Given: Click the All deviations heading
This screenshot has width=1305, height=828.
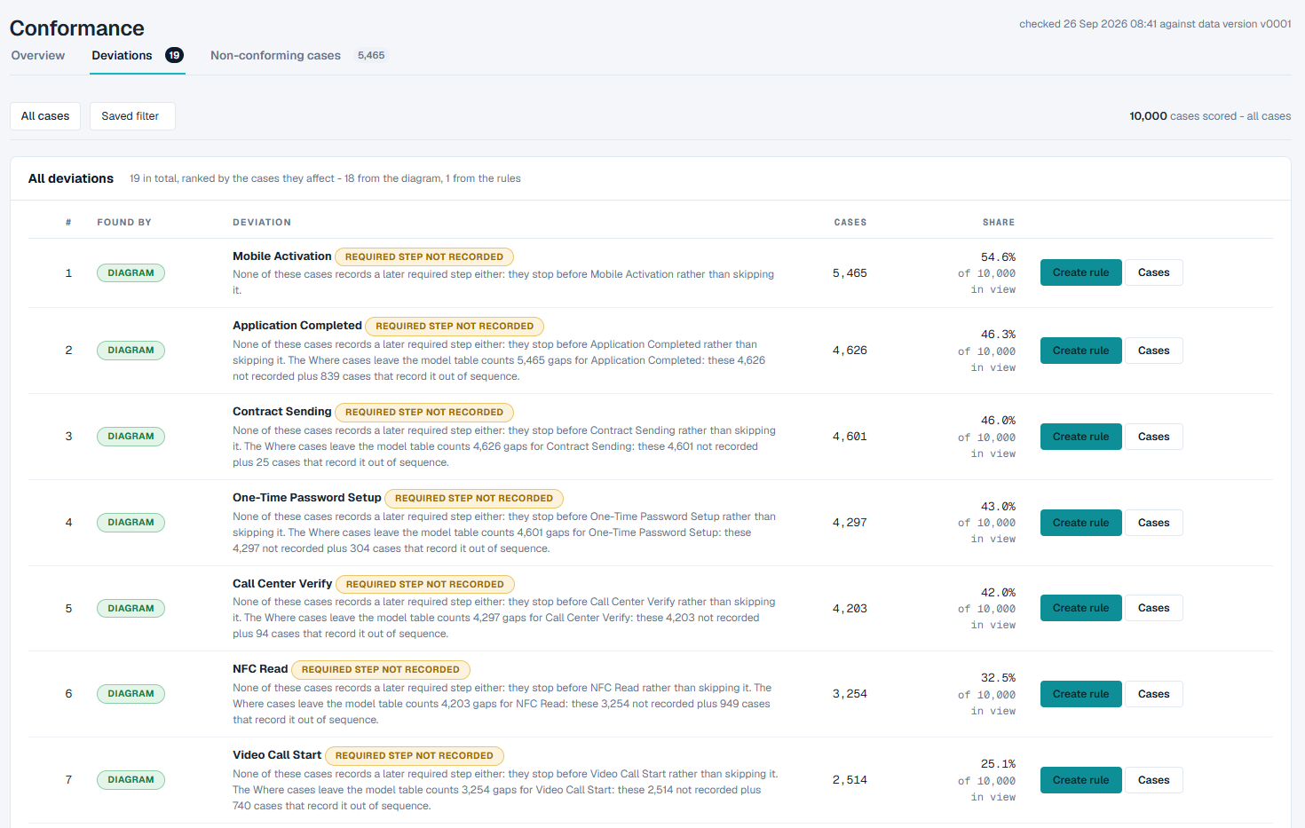Looking at the screenshot, I should pos(71,178).
